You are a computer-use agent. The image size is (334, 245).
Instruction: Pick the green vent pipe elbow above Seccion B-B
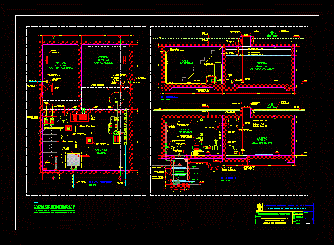272,106
